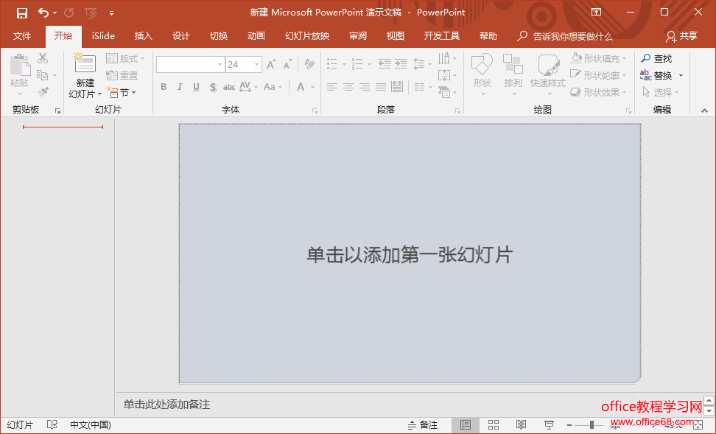Viewport: 716px width, 434px height.
Task: Click the Save icon in quick access toolbar
Action: pyautogui.click(x=22, y=13)
